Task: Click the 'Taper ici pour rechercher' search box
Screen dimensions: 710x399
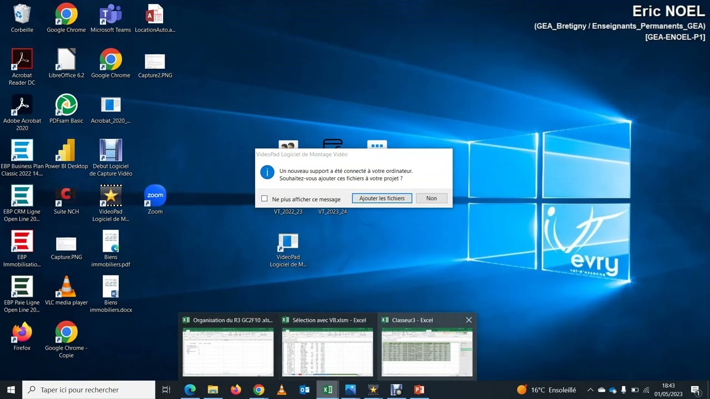Action: click(x=89, y=390)
